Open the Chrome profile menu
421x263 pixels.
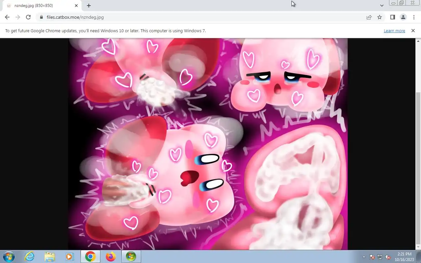coord(403,17)
